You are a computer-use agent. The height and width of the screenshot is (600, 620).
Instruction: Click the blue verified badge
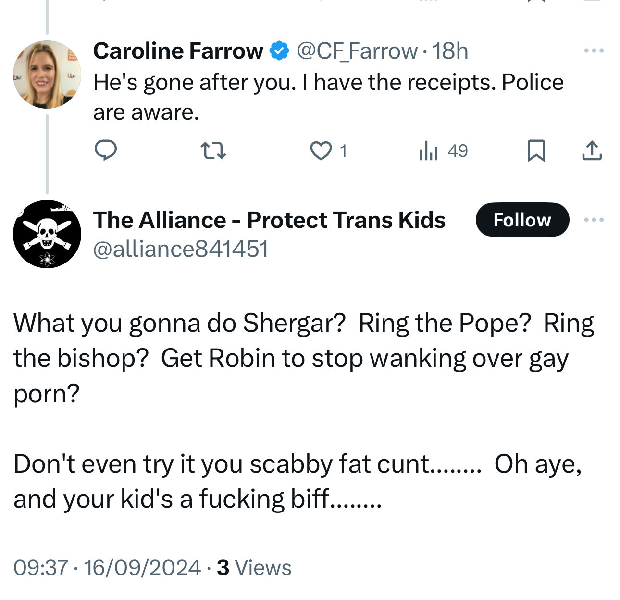(x=279, y=51)
